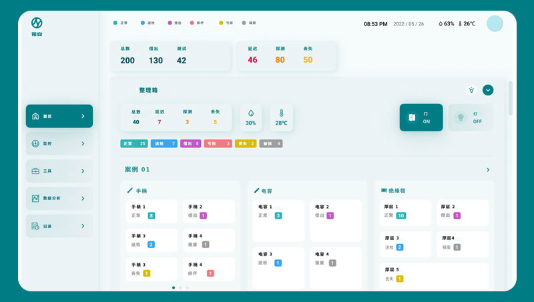Click the pencil icon next to 电容
This screenshot has height=302, width=534.
tap(256, 191)
